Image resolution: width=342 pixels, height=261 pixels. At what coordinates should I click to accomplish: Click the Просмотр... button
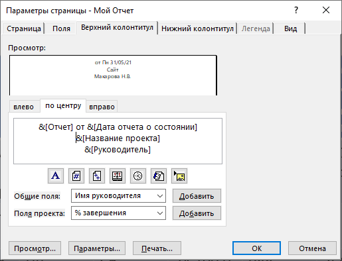pyautogui.click(x=35, y=248)
